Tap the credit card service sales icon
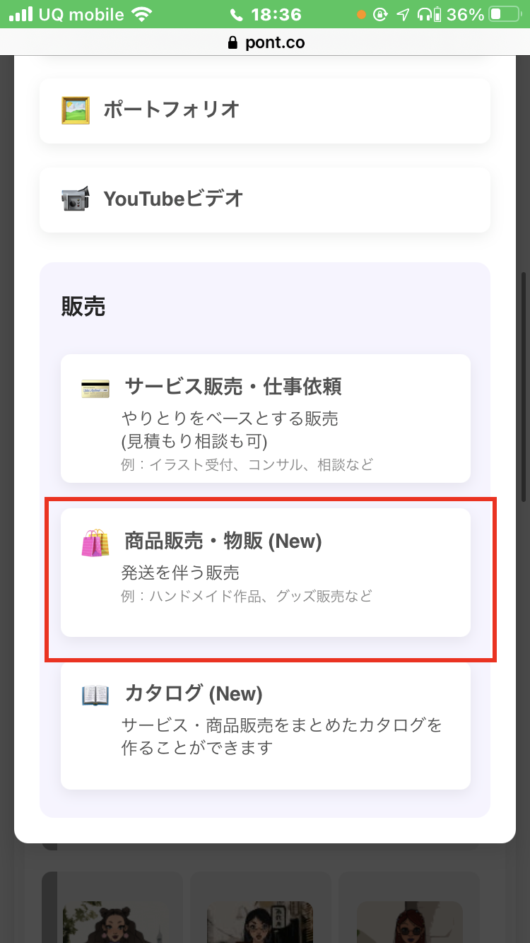Image resolution: width=530 pixels, height=943 pixels. pos(95,388)
